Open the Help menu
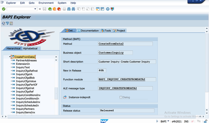The image size is (209, 123). pyautogui.click(x=73, y=3)
